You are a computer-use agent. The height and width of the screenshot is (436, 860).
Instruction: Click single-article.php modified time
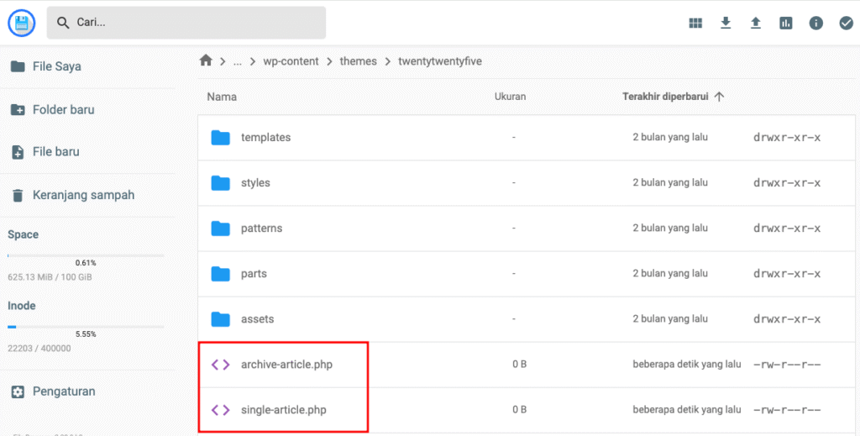[x=687, y=410]
